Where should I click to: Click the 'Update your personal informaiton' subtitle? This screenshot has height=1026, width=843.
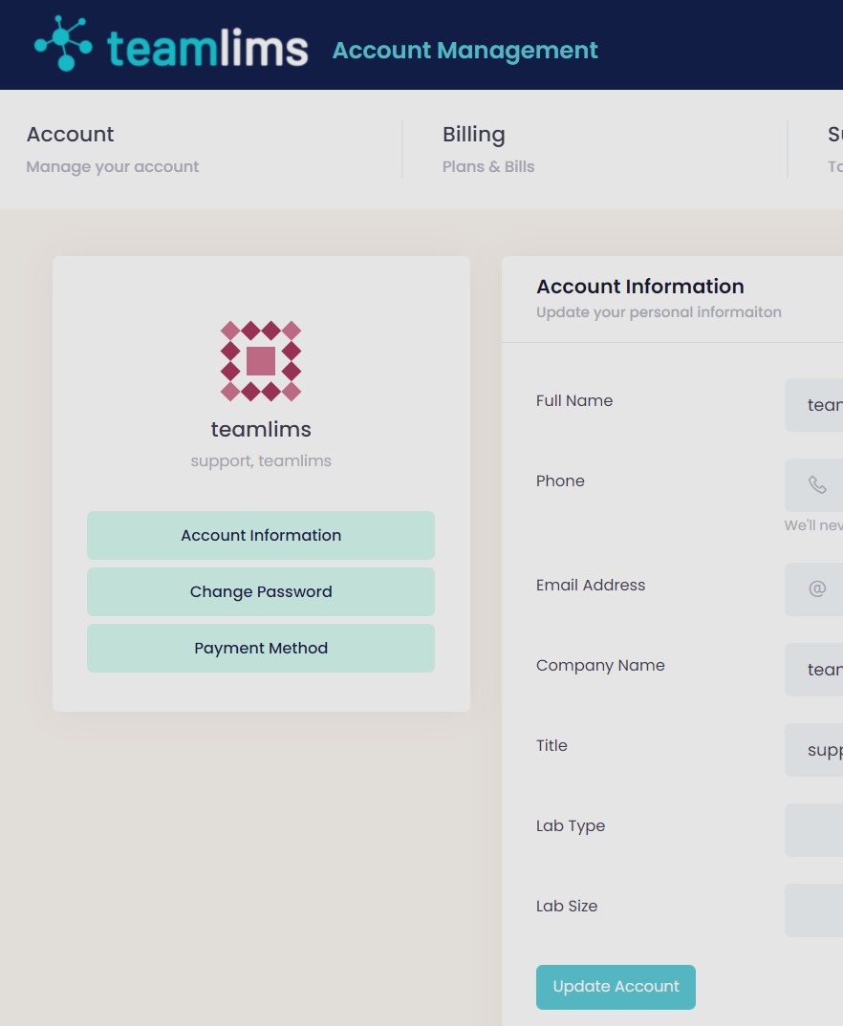(x=659, y=312)
